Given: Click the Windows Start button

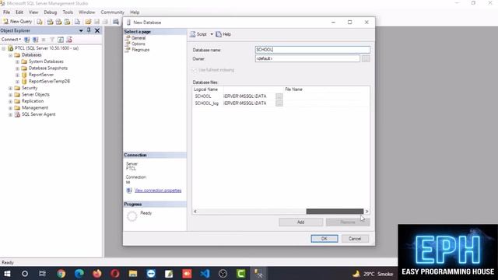Looking at the screenshot, I should [x=7, y=273].
